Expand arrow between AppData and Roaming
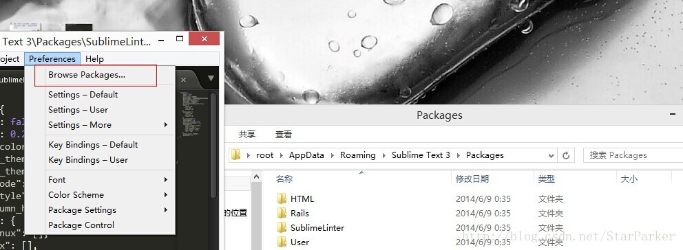 332,155
